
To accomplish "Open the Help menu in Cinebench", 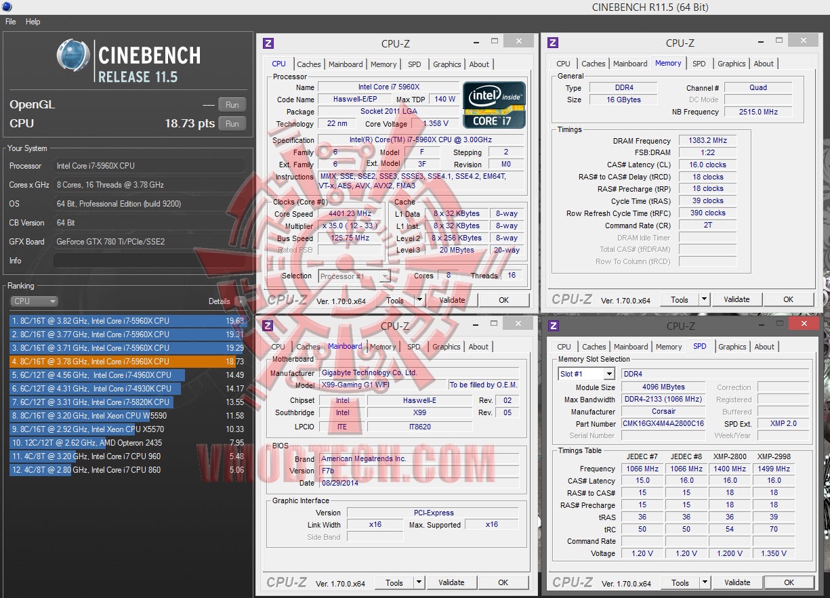I will pos(33,22).
